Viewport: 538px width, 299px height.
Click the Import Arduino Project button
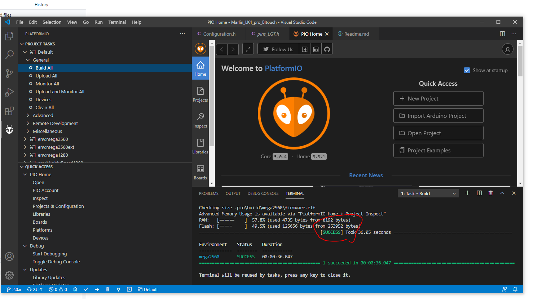[438, 116]
